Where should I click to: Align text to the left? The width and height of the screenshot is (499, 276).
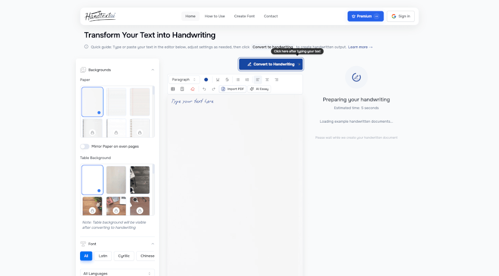point(258,80)
